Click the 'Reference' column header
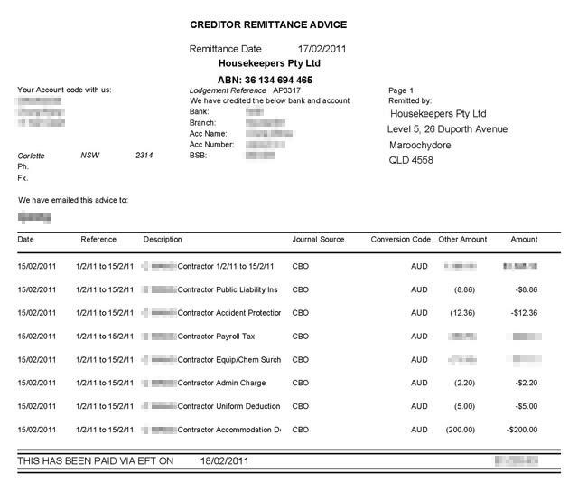This screenshot has height=493, width=578. pyautogui.click(x=98, y=240)
